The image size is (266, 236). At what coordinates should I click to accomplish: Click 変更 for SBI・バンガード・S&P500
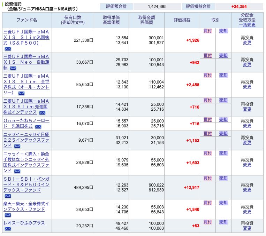click(247, 190)
